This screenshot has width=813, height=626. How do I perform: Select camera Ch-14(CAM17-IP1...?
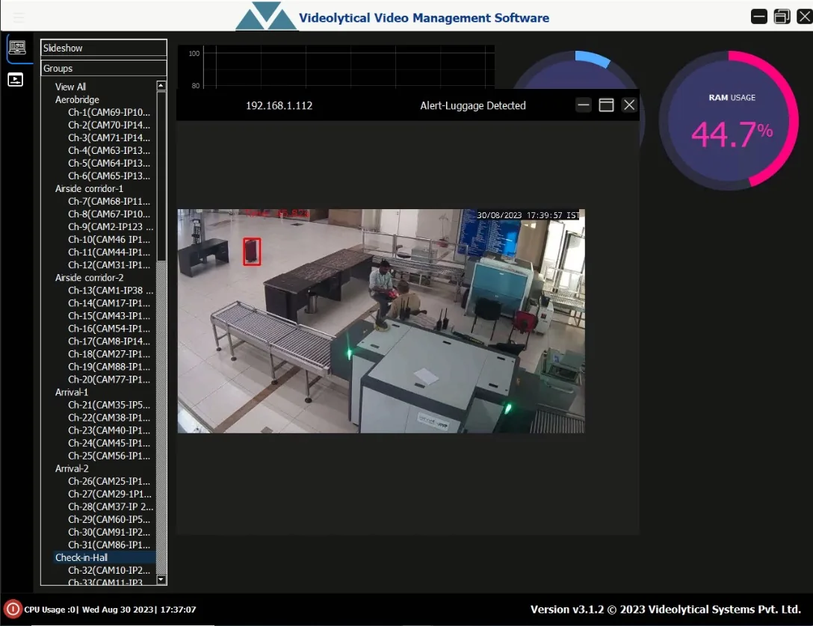[x=109, y=303]
